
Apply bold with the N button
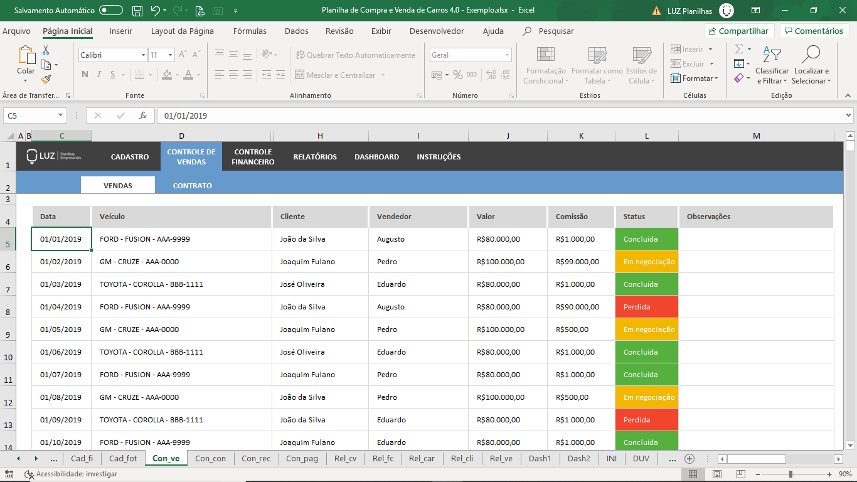pyautogui.click(x=85, y=75)
